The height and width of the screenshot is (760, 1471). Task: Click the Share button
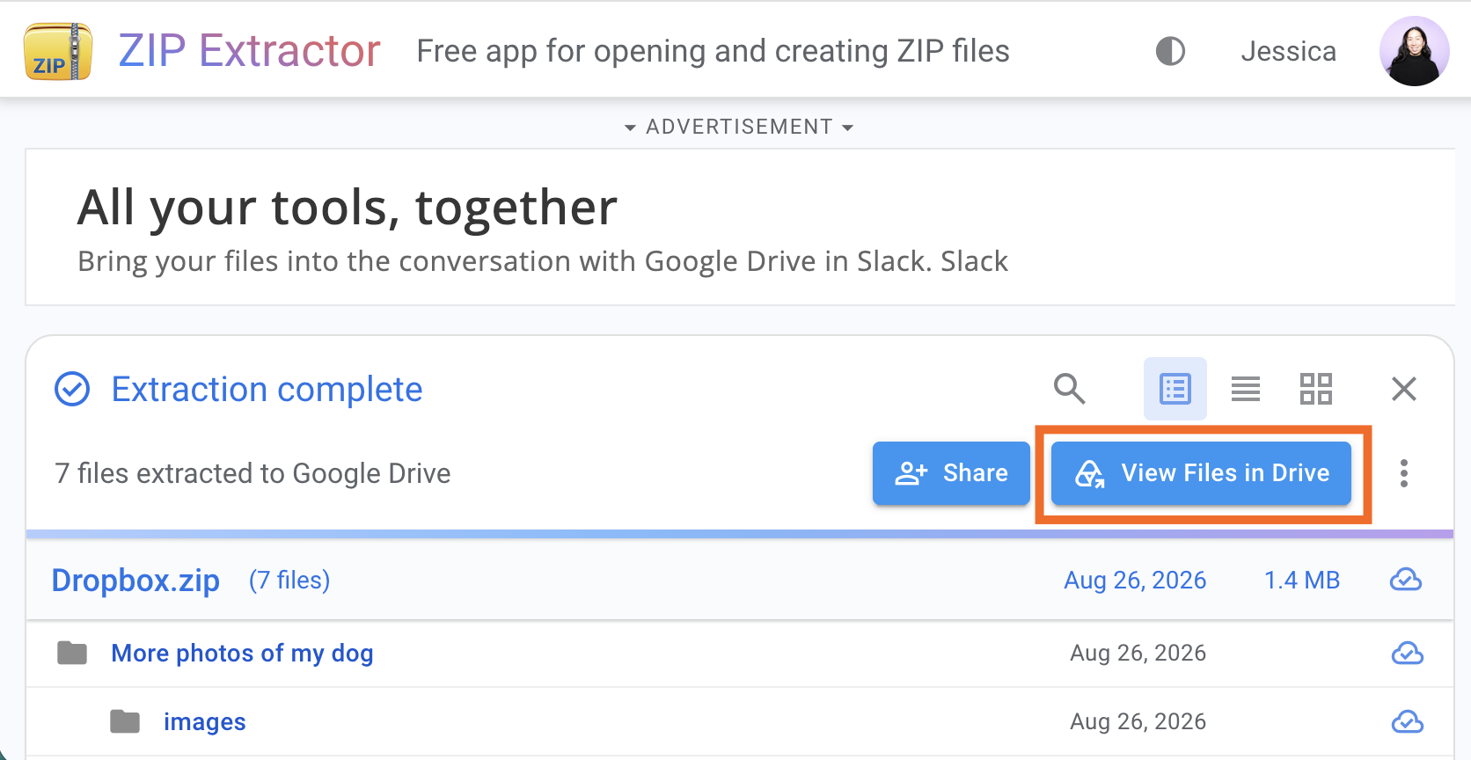tap(951, 473)
